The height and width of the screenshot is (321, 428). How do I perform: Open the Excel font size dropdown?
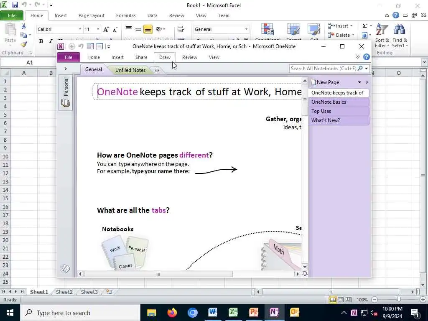(98, 29)
